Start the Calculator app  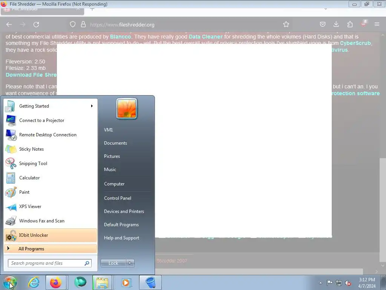pyautogui.click(x=51, y=177)
